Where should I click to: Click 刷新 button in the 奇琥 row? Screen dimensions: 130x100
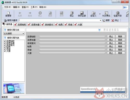point(120,50)
